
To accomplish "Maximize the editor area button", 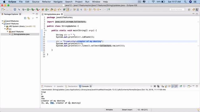I will tap(197, 14).
